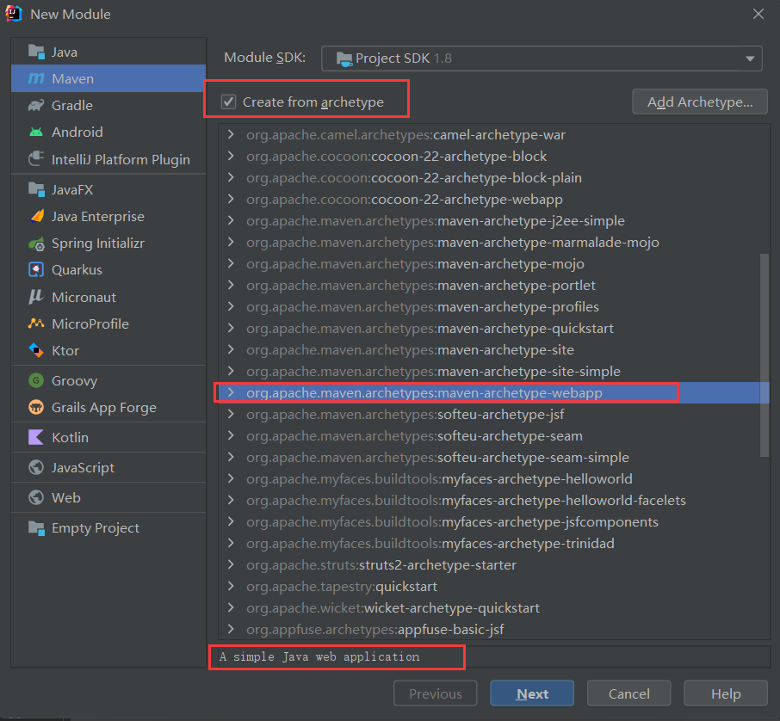
Task: Expand the myfaces-archetype-helloworld chevron
Action: tap(231, 478)
